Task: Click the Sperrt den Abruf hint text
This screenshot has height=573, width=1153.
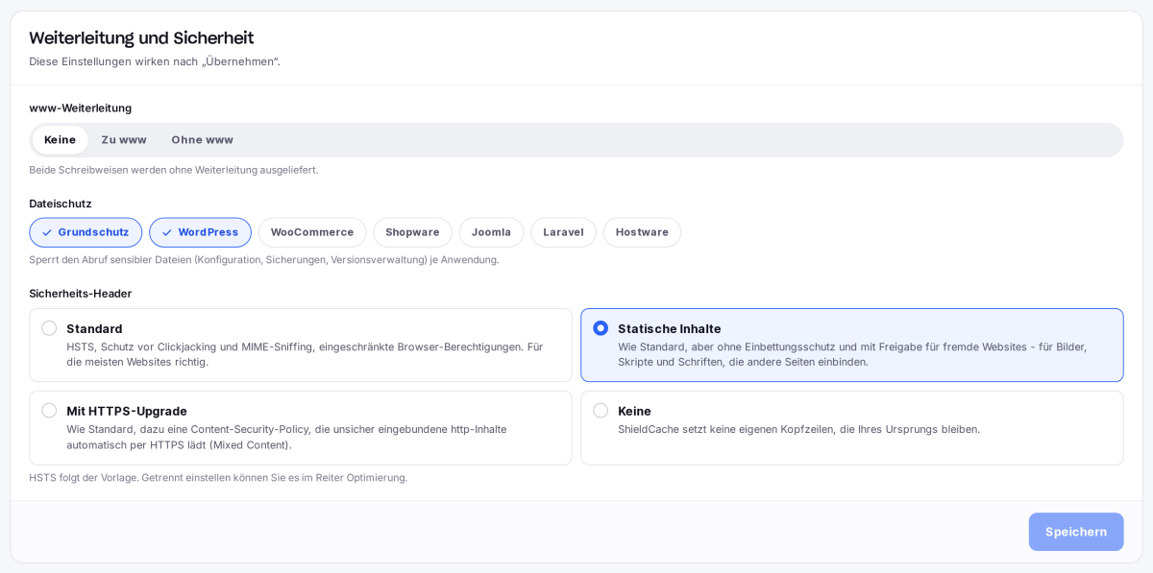Action: coord(264,260)
